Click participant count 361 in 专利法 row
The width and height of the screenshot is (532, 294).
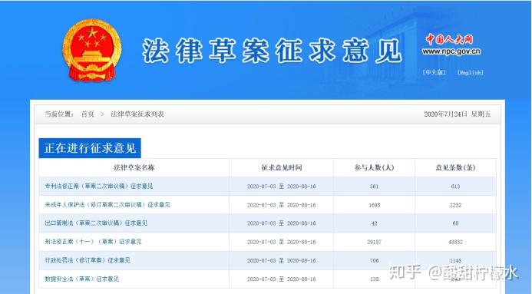(x=374, y=187)
